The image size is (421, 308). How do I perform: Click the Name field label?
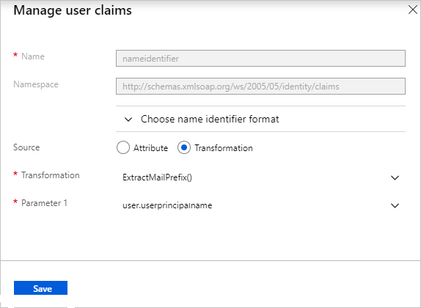(x=33, y=56)
